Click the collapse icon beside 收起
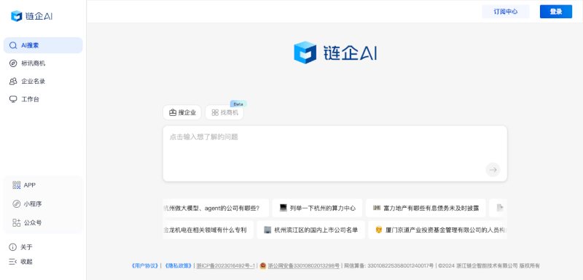 (13, 262)
